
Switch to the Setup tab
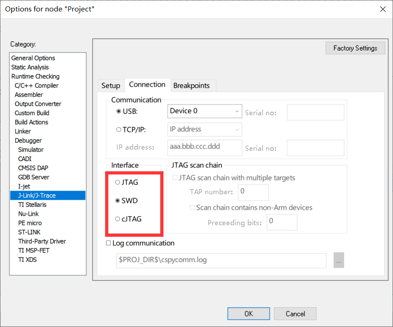click(x=111, y=86)
